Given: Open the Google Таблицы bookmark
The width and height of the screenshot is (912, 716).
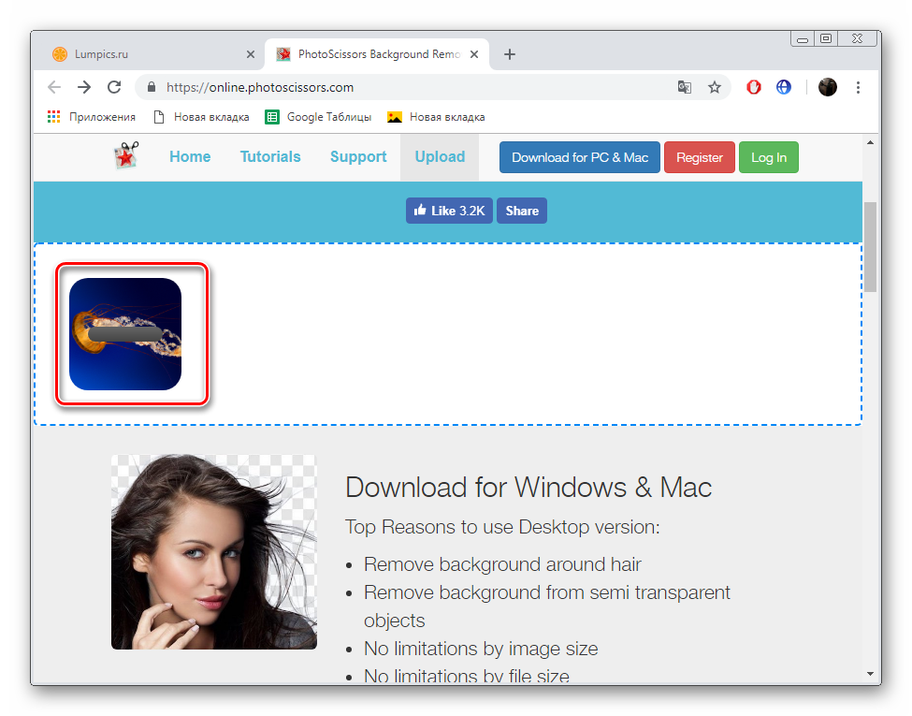Looking at the screenshot, I should (318, 117).
